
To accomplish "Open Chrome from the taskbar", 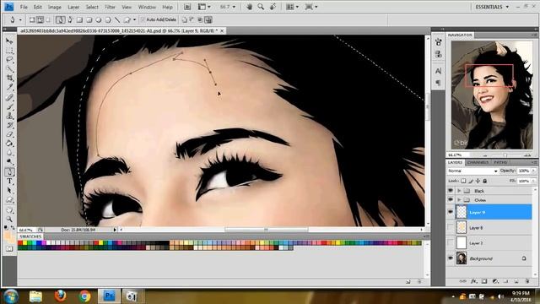I will 84,296.
